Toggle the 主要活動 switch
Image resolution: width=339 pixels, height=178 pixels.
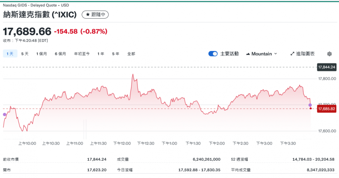[213, 54]
